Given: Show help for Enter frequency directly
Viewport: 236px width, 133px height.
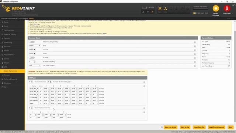Looking at the screenshot, I should pyautogui.click(x=195, y=42).
